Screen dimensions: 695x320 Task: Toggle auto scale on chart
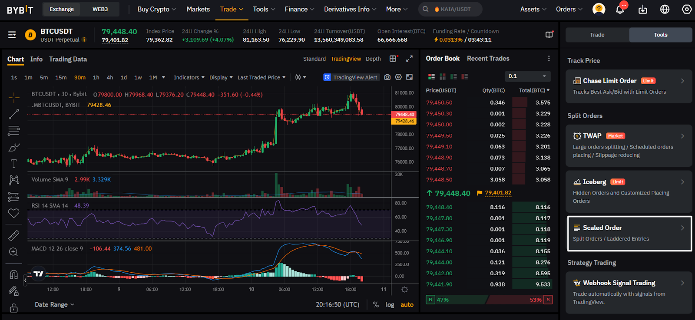point(407,305)
